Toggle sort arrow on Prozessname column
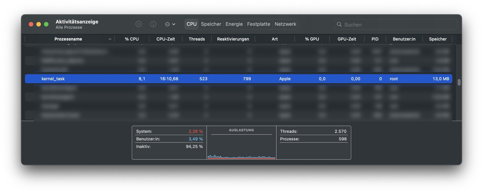The image size is (483, 193). (x=110, y=39)
